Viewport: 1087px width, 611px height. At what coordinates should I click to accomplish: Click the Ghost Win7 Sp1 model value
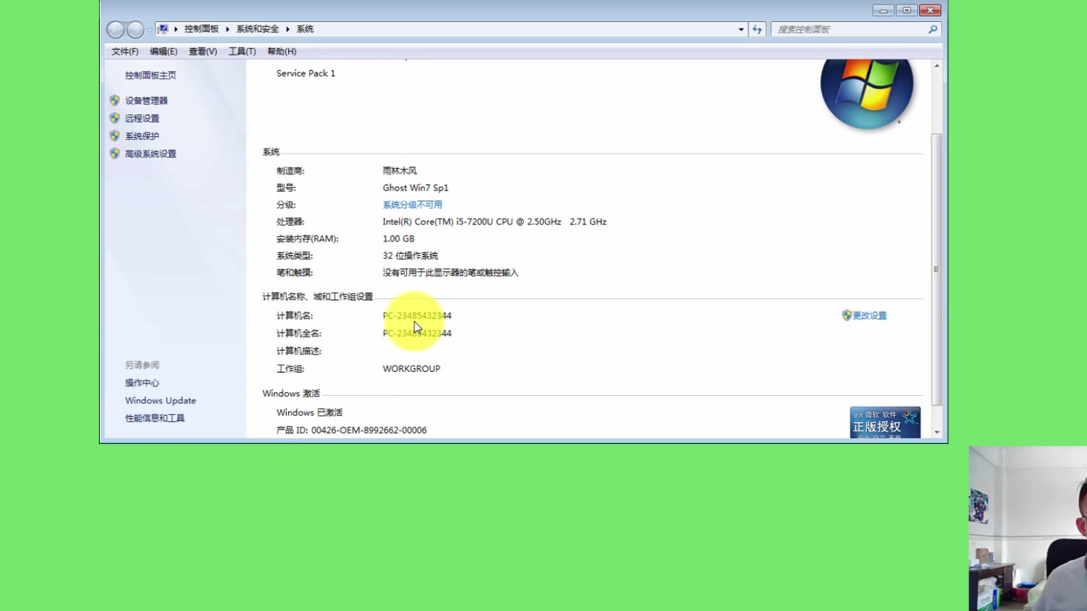coord(415,187)
